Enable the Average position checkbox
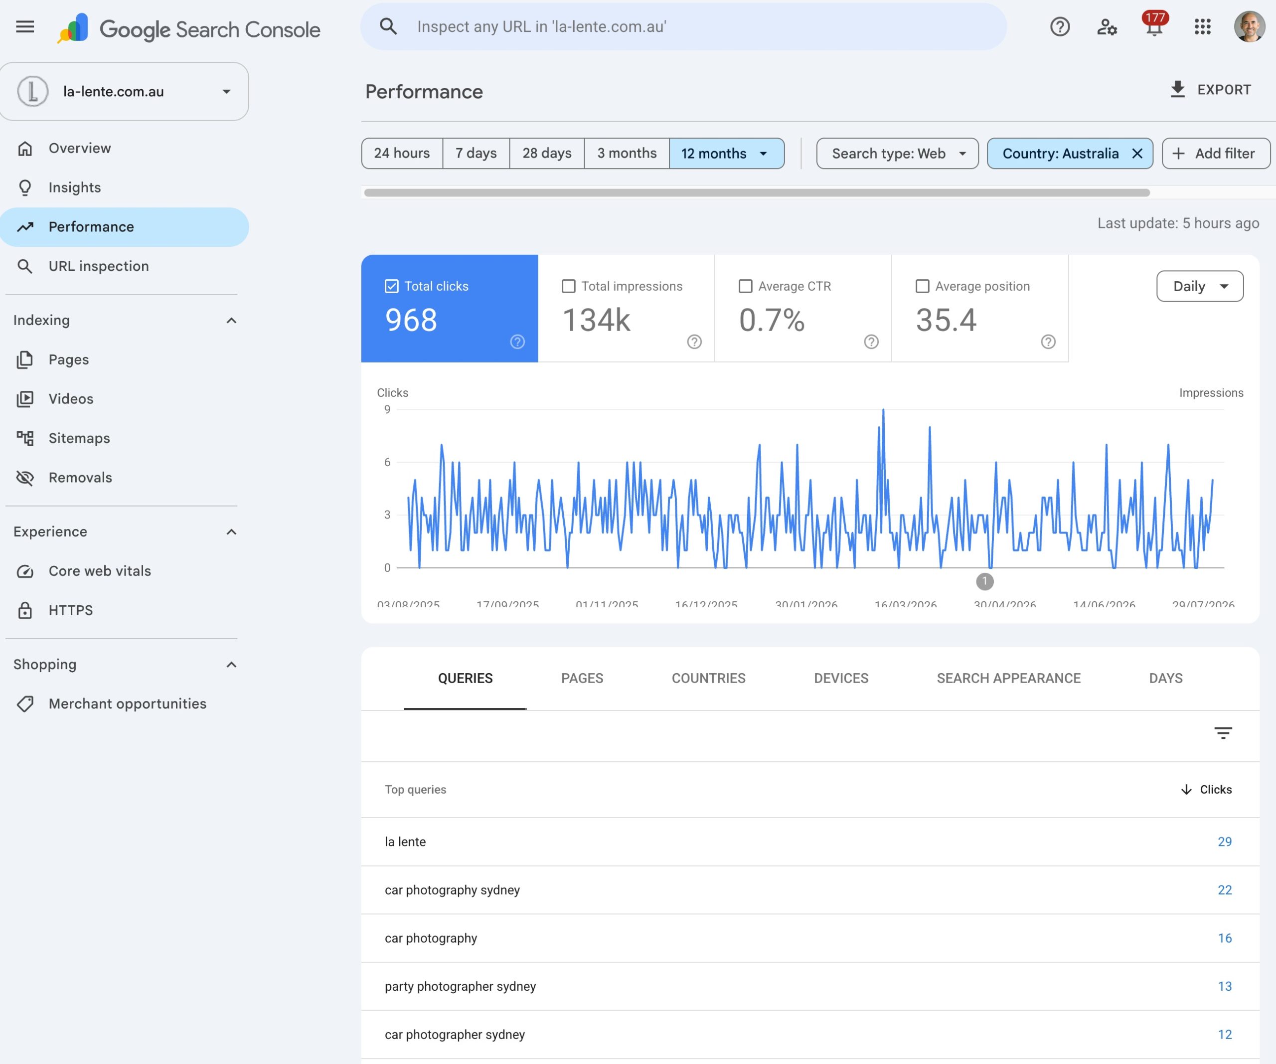1276x1064 pixels. [x=922, y=286]
